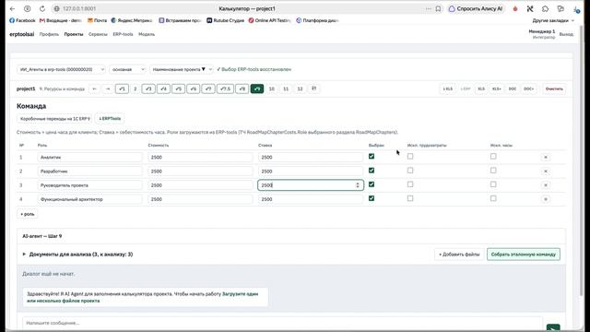Open the three-dot page menu in the address bar

tap(428, 8)
